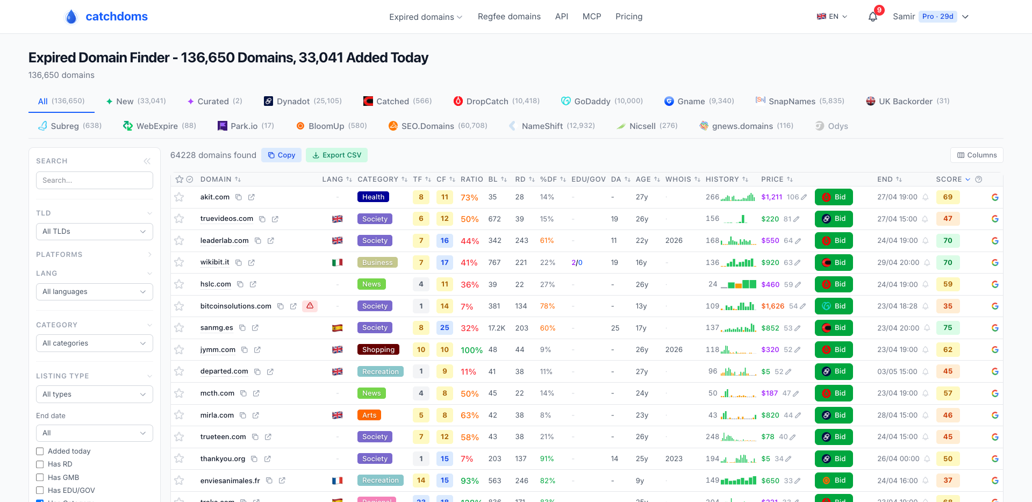Click the catchdoms logo
This screenshot has width=1032, height=502.
(106, 17)
